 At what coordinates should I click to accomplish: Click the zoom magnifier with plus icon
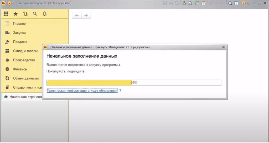coord(230,3)
